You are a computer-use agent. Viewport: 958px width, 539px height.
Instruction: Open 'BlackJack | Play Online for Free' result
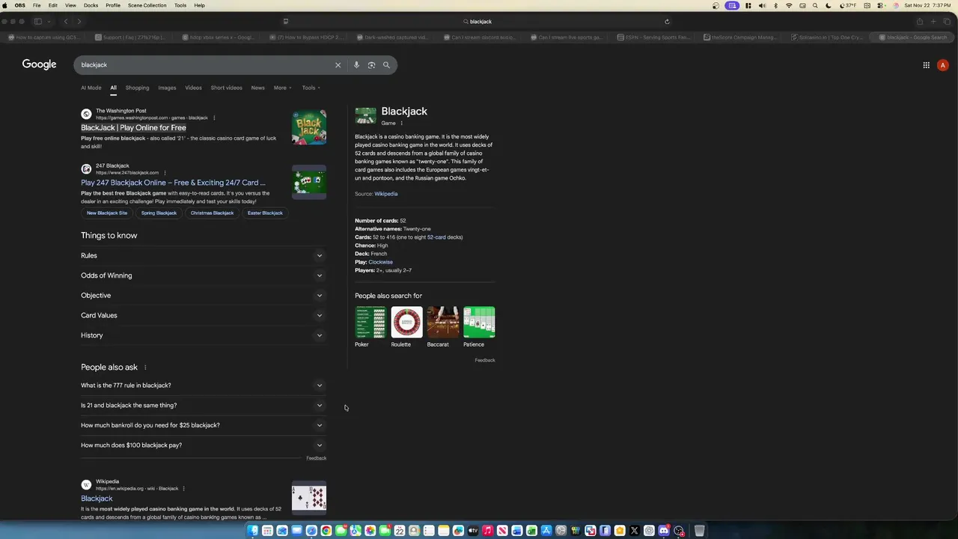click(x=133, y=128)
